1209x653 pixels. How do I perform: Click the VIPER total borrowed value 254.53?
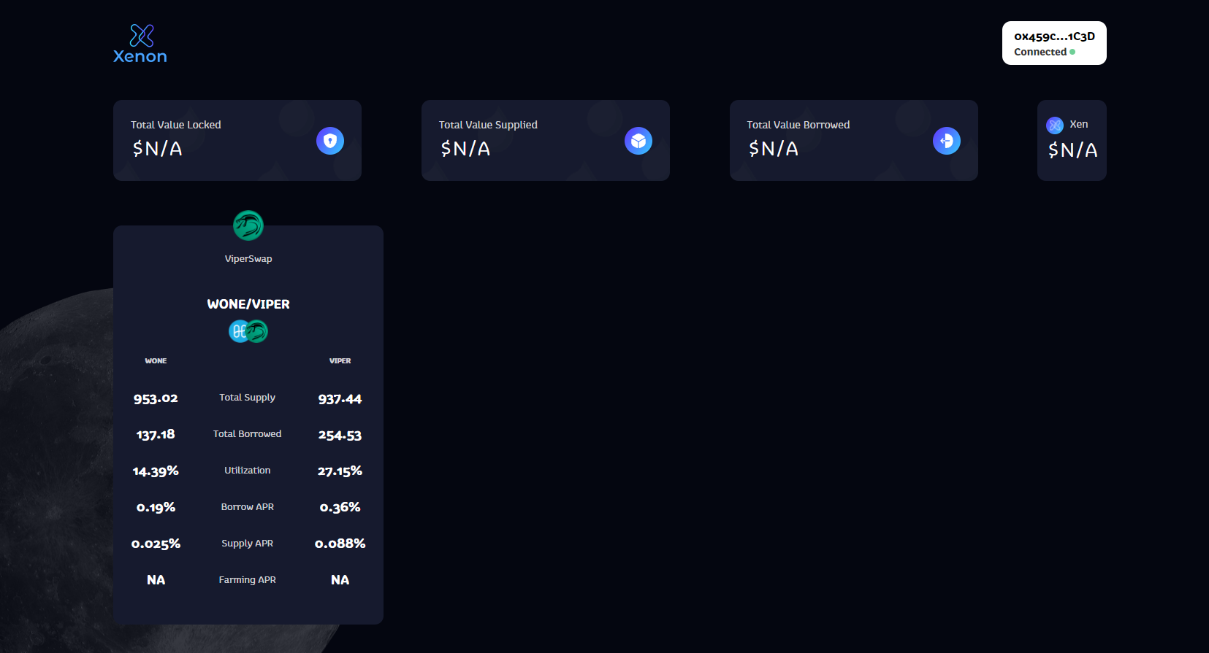click(340, 435)
